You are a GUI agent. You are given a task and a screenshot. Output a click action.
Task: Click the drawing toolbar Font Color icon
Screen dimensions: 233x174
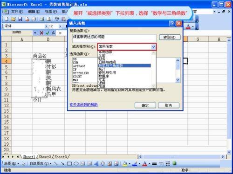[x=144, y=164]
